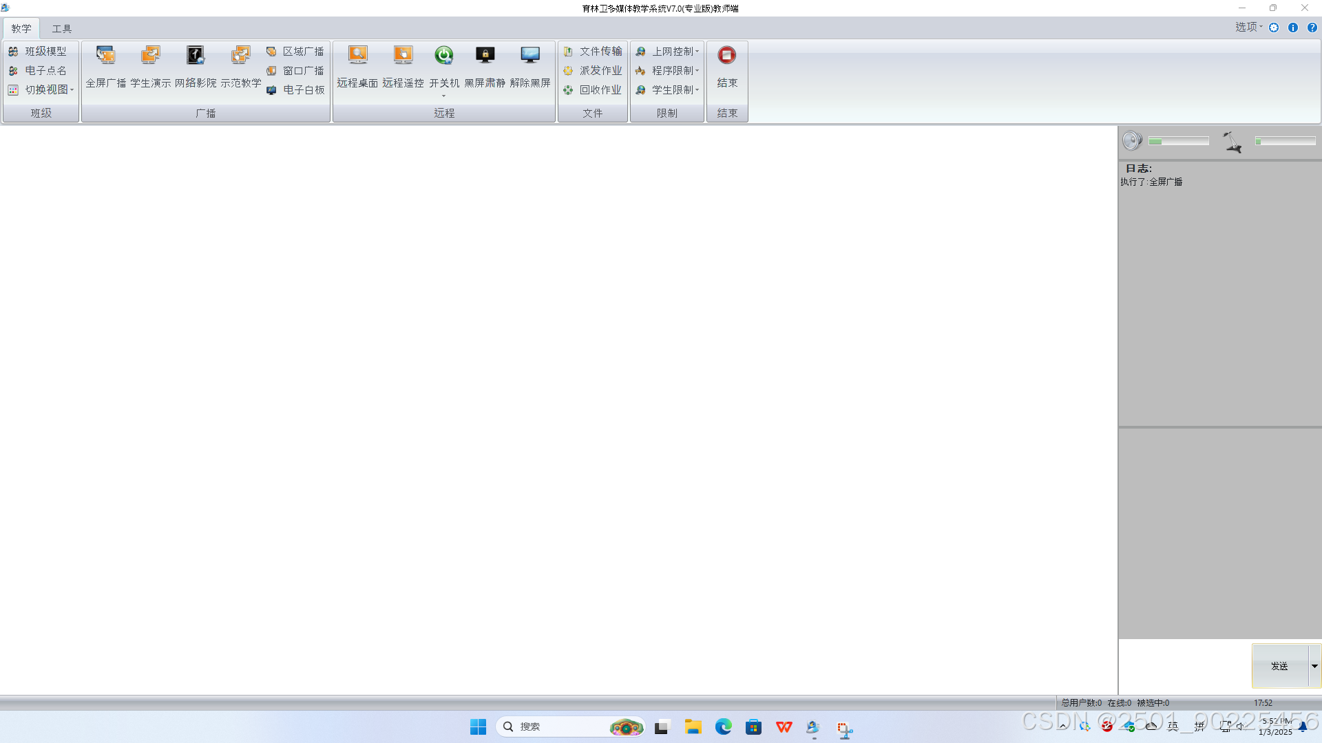Open 网络影院 network cinema
1322x743 pixels.
(x=196, y=65)
